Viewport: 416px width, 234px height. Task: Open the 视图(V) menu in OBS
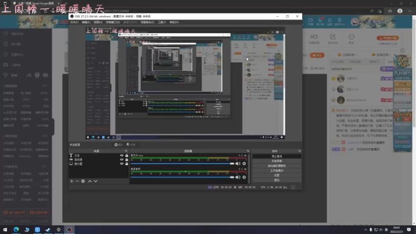(x=98, y=22)
